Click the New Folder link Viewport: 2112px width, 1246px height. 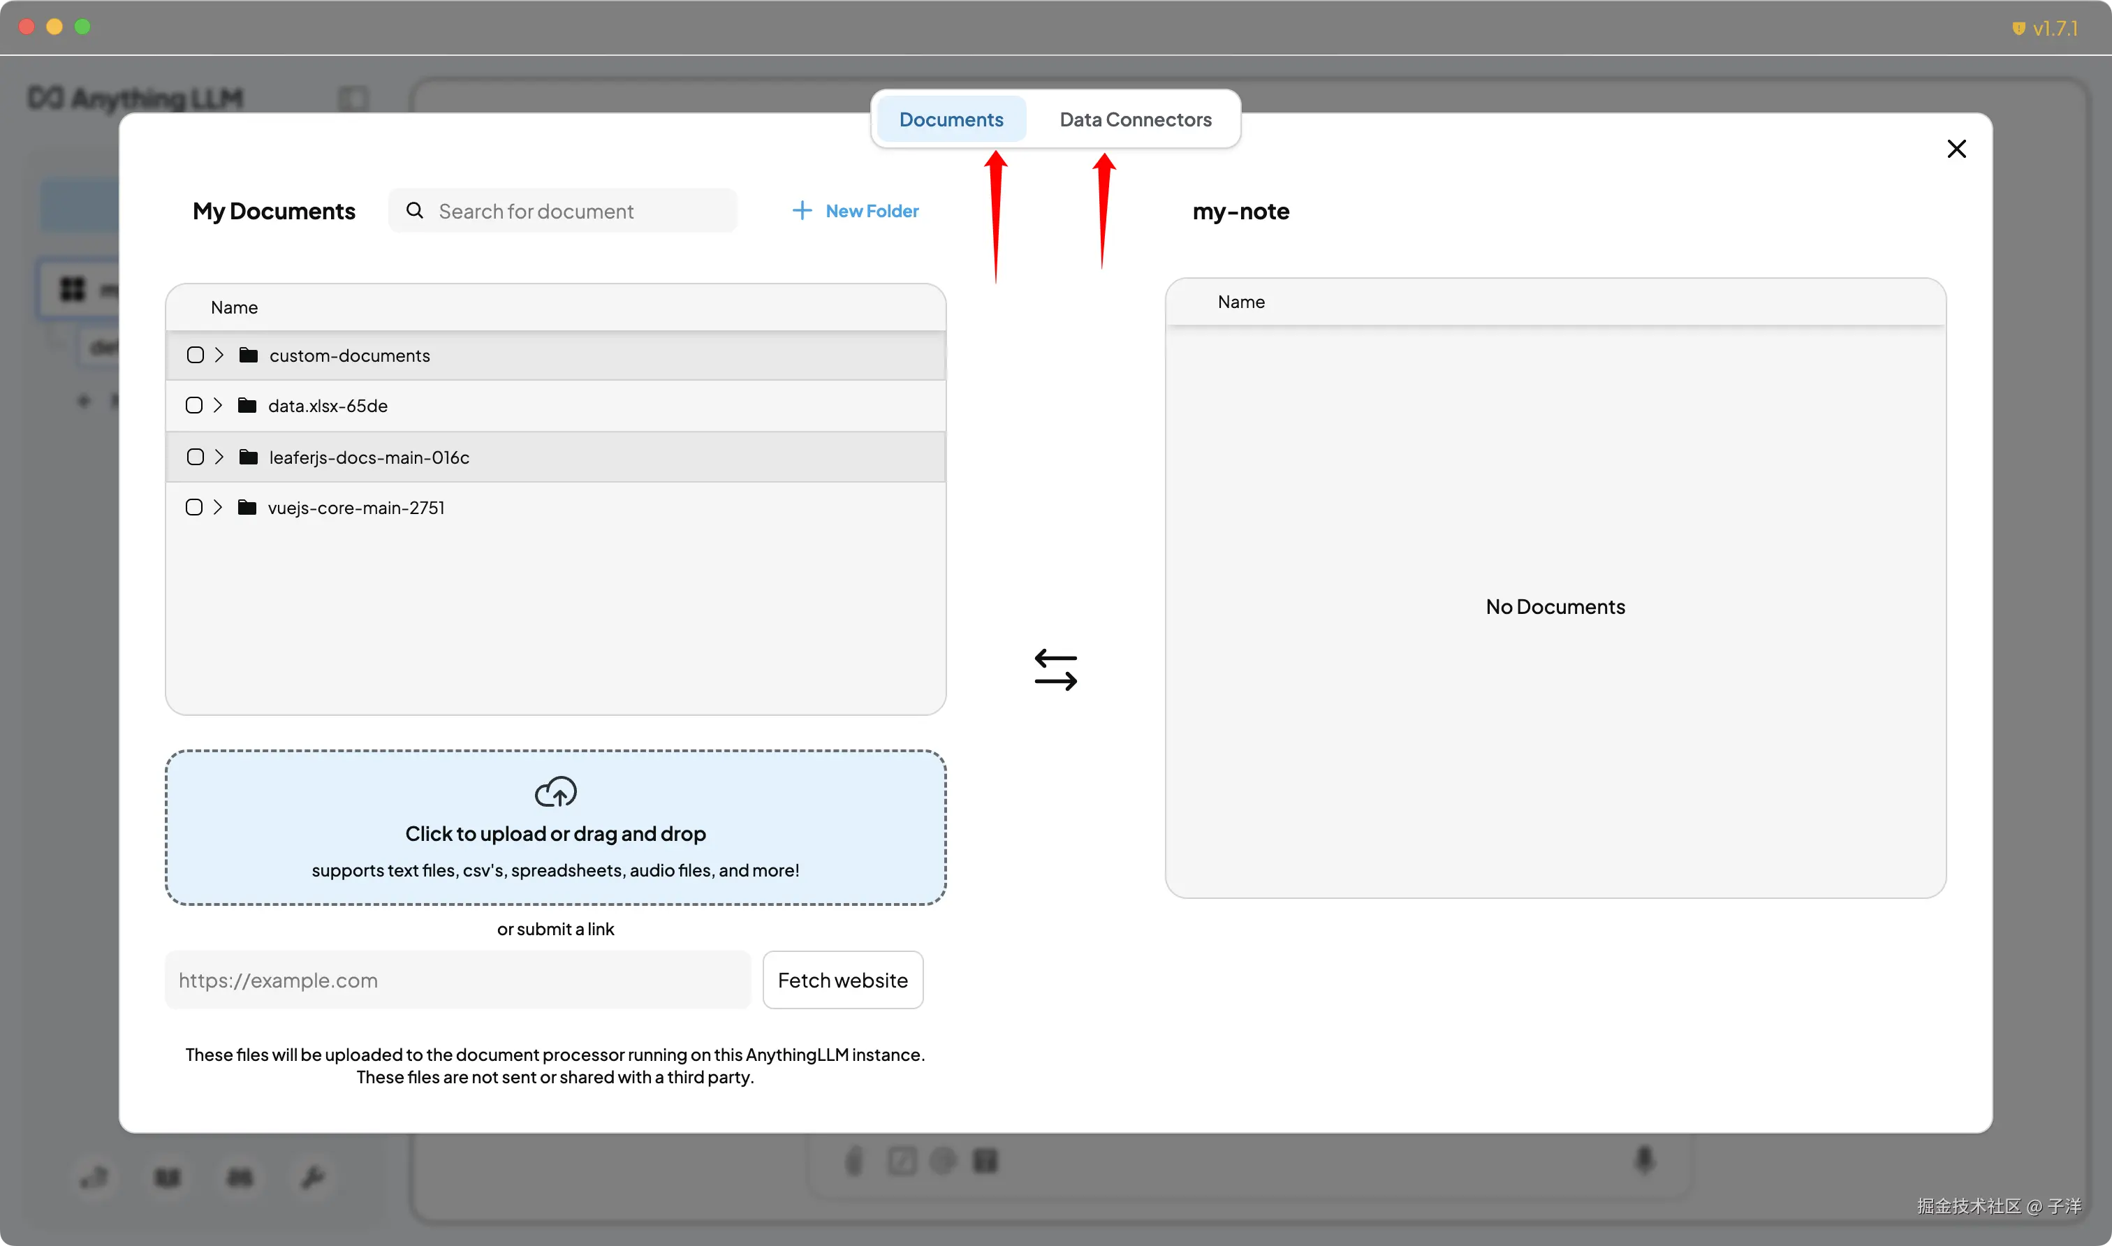click(x=872, y=211)
